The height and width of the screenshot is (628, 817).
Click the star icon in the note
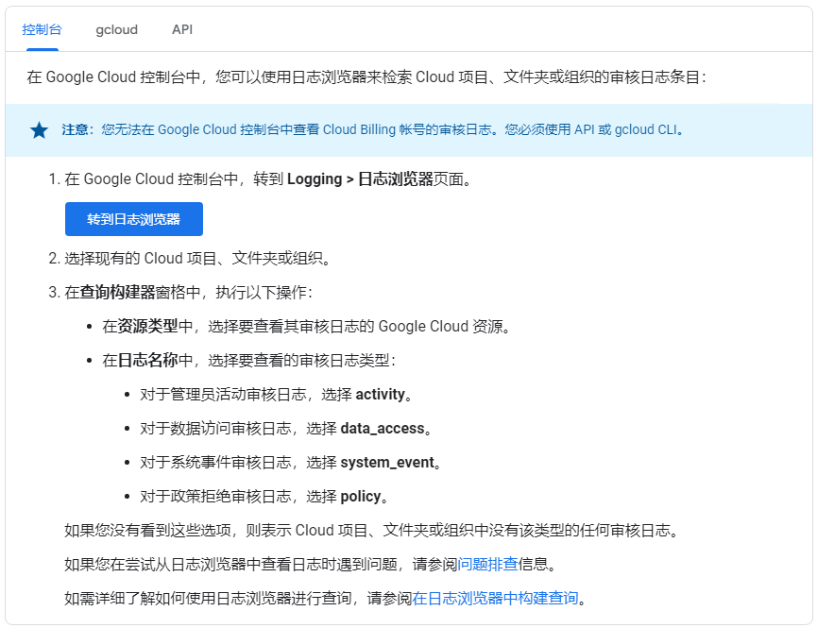click(39, 130)
